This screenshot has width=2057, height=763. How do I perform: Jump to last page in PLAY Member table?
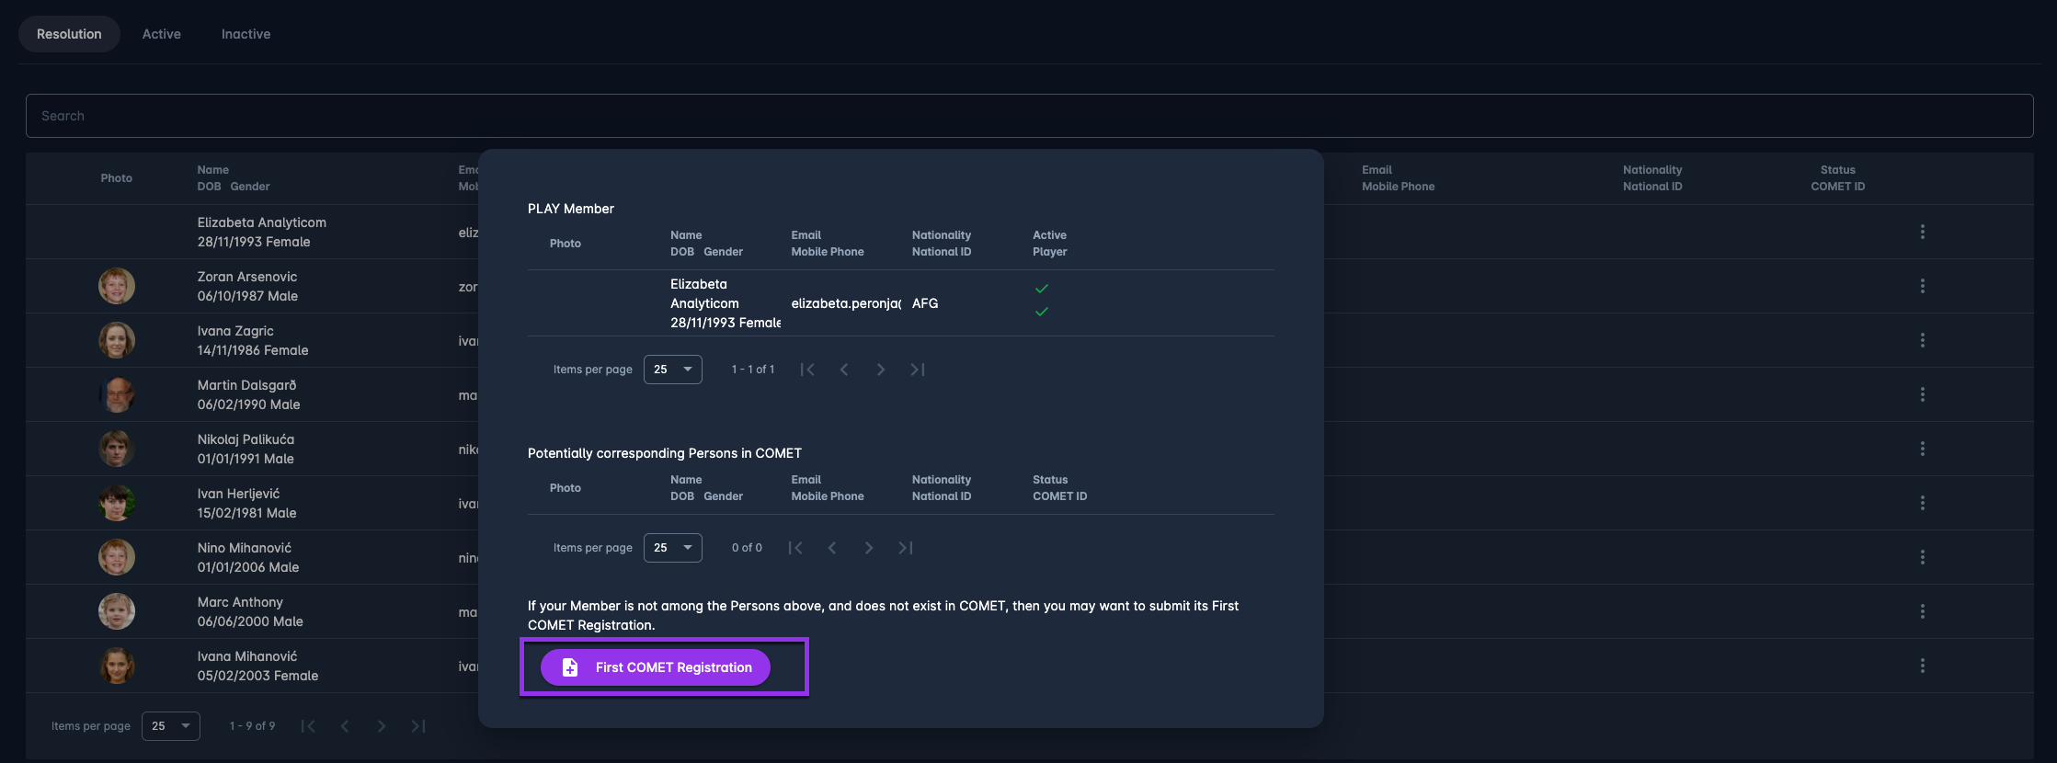[917, 370]
